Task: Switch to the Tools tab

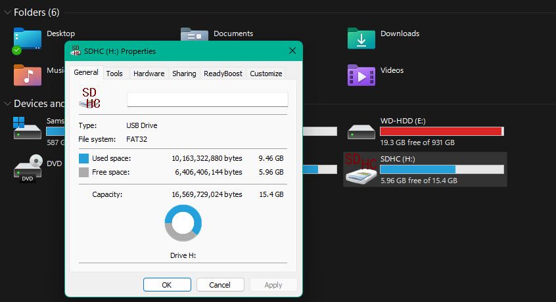Action: point(114,74)
